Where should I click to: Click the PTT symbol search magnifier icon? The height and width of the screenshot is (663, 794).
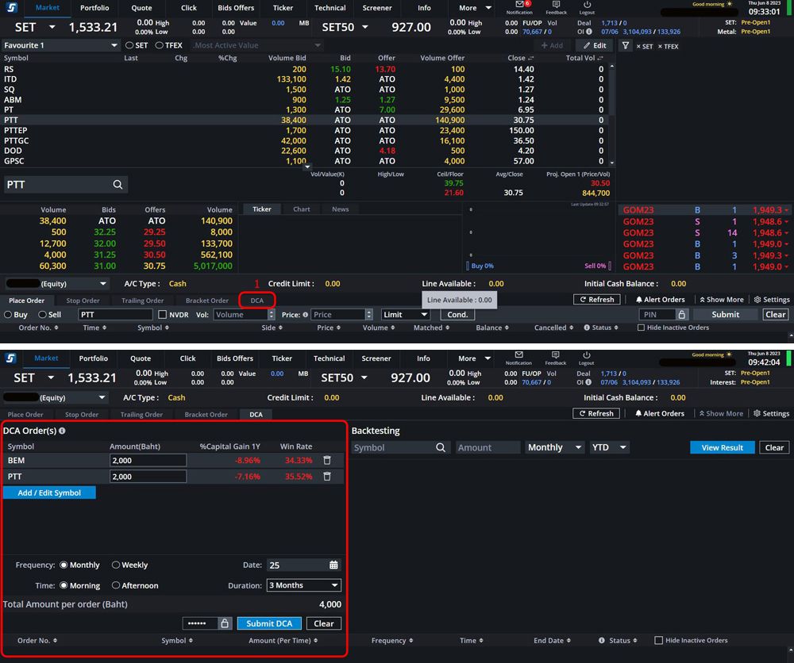[118, 185]
